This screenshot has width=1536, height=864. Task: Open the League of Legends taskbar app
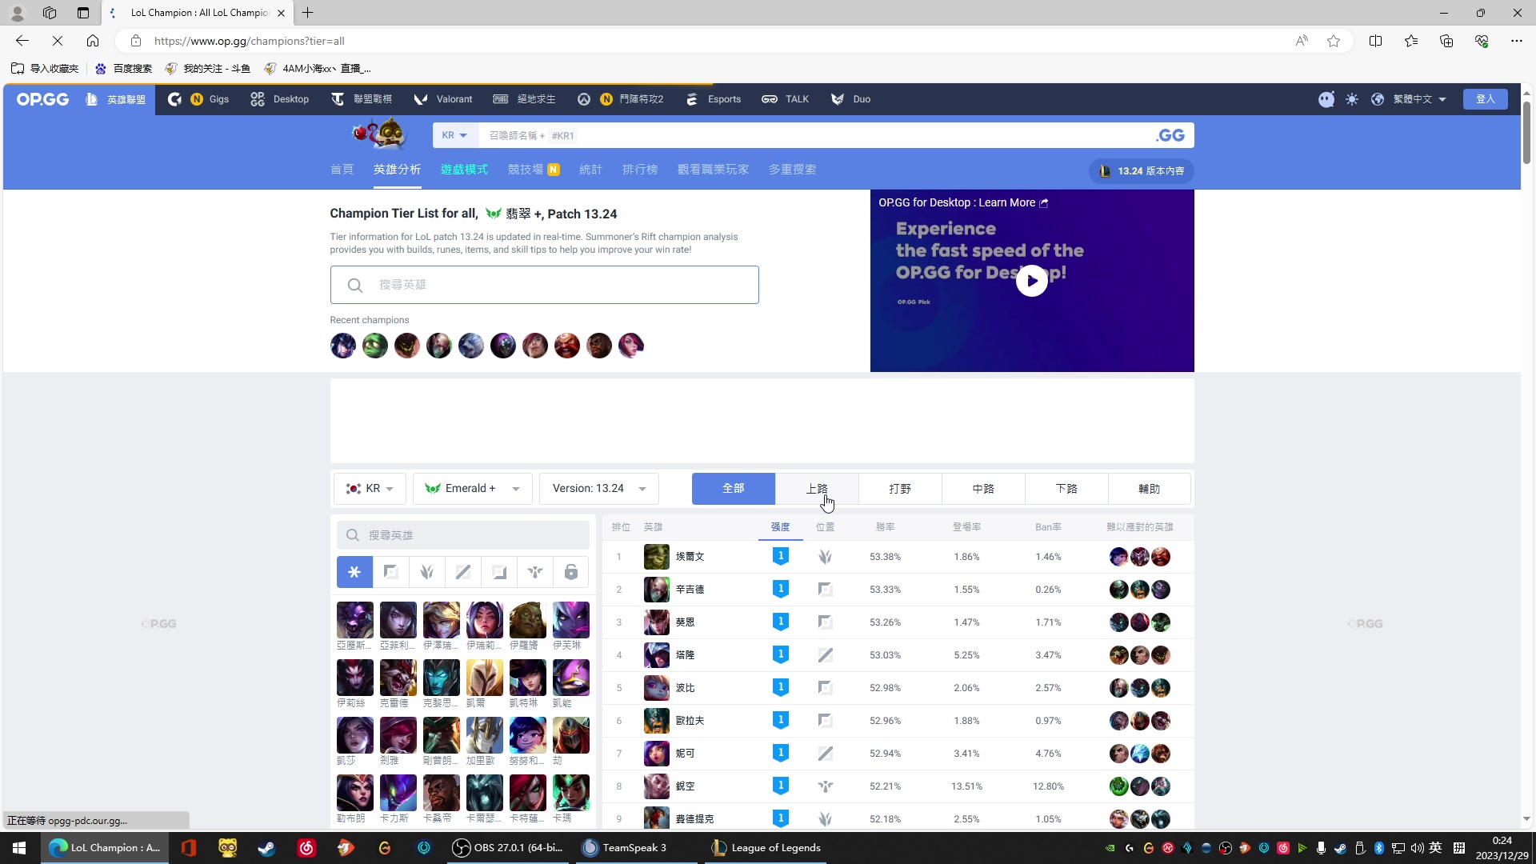(x=766, y=848)
